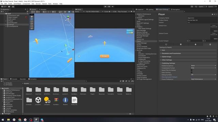Open the Component menu
218x122 pixels.
click(26, 4)
